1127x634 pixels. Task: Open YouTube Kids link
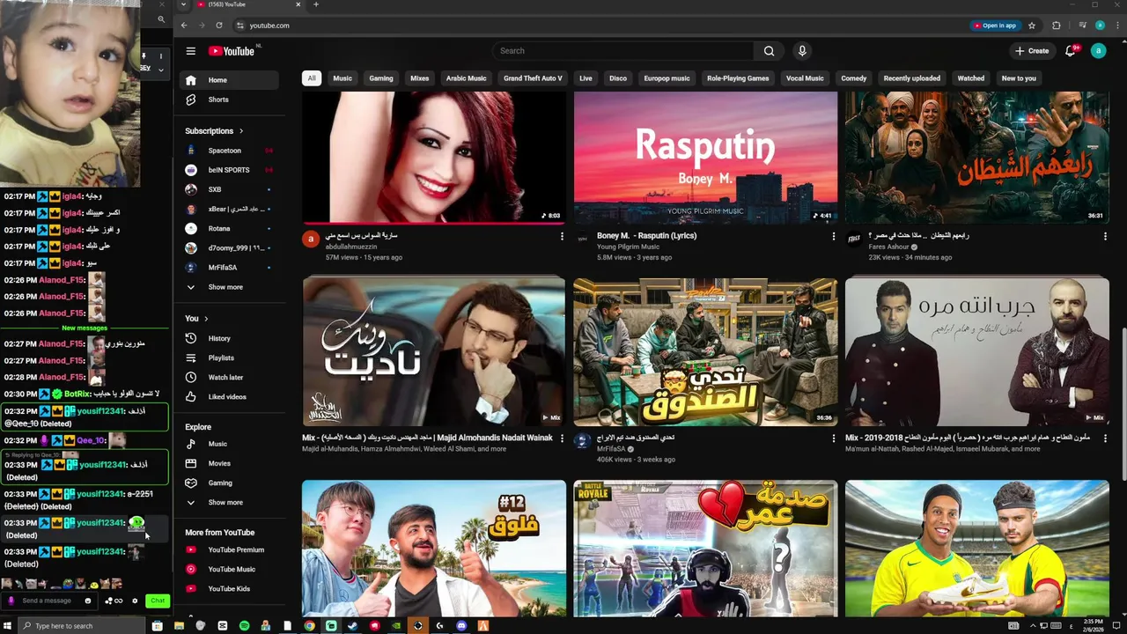[229, 588]
